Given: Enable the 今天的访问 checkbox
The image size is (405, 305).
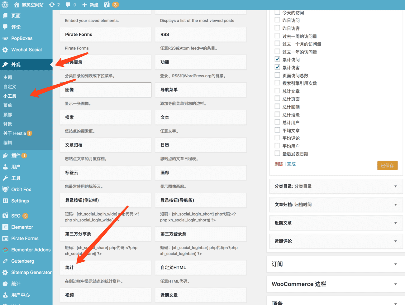Looking at the screenshot, I should (x=277, y=12).
